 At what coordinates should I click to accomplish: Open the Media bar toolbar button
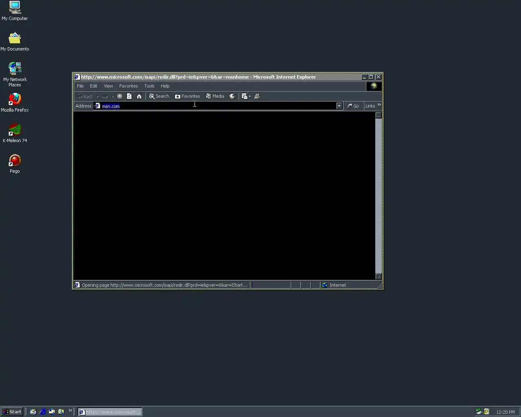click(215, 97)
